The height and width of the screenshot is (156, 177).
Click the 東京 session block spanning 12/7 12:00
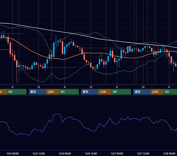tap(142, 92)
